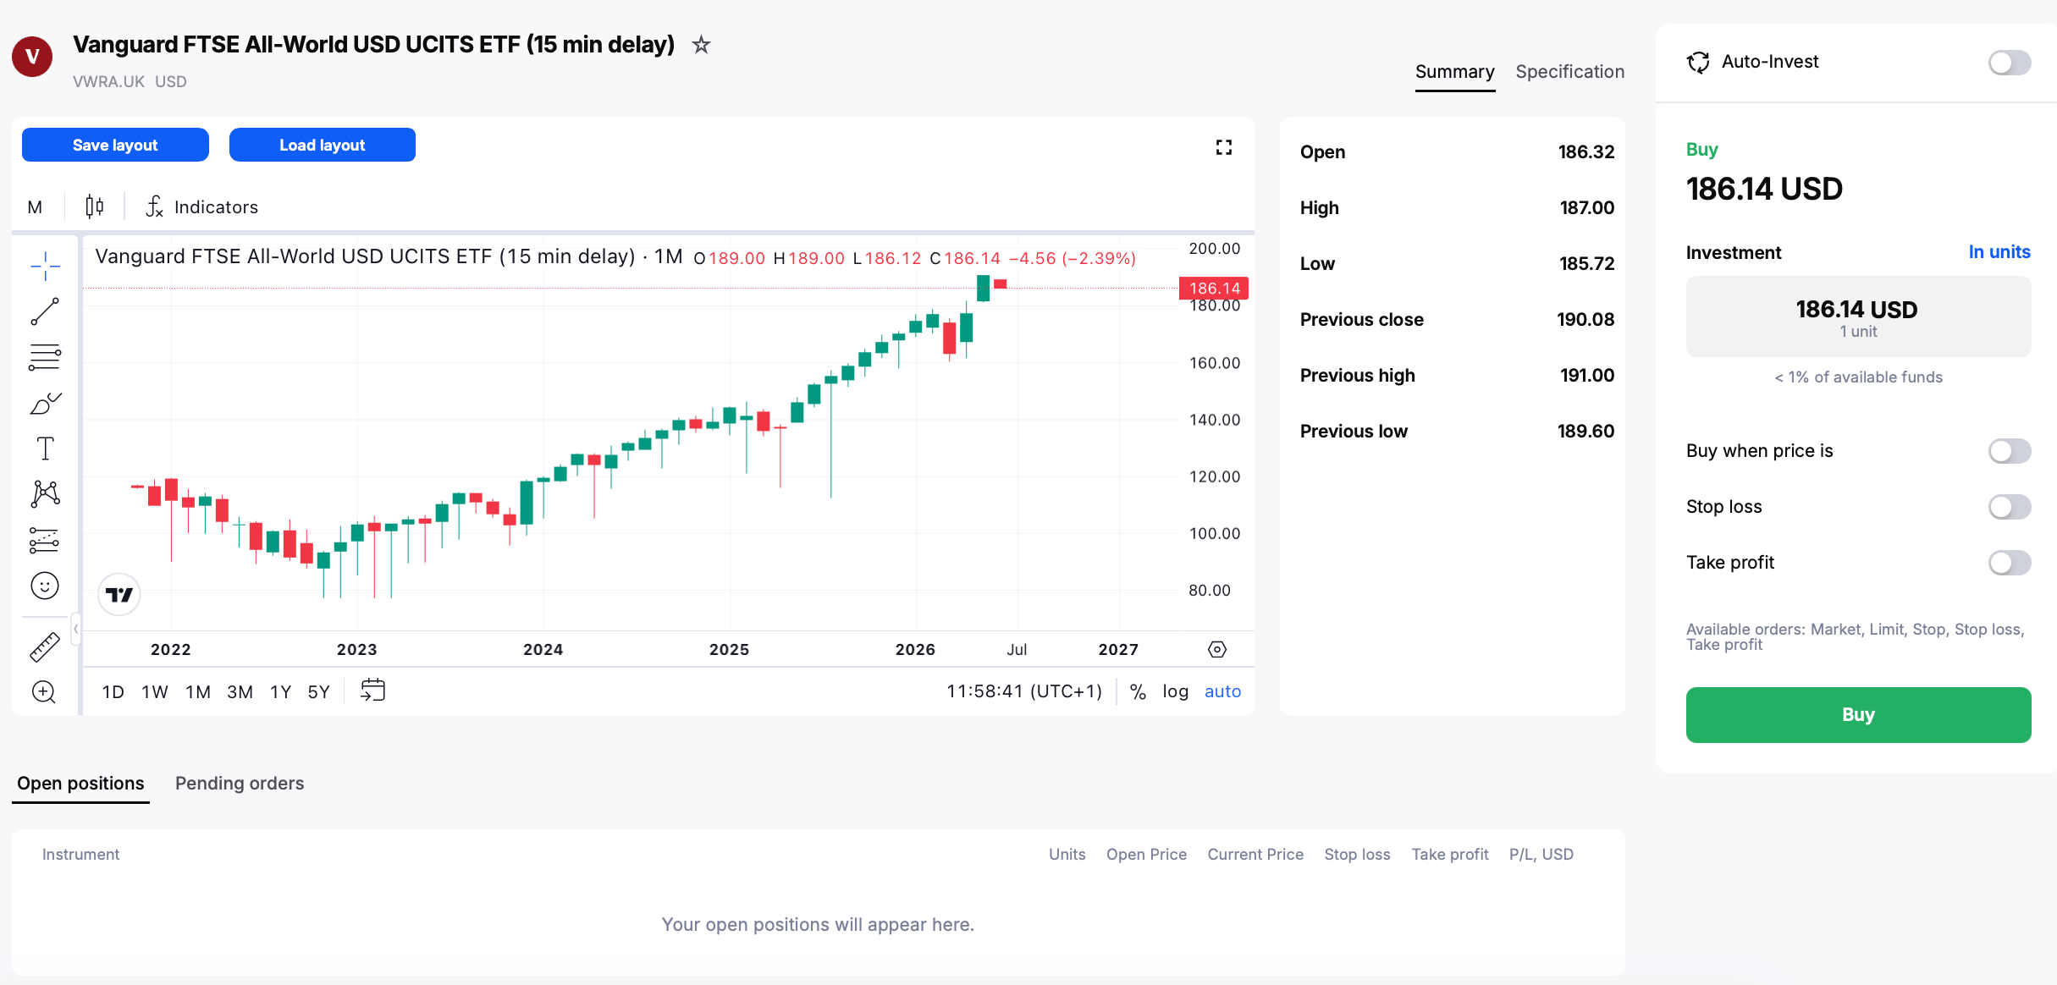Switch to Open positions tab
This screenshot has height=985, width=2057.
point(80,784)
